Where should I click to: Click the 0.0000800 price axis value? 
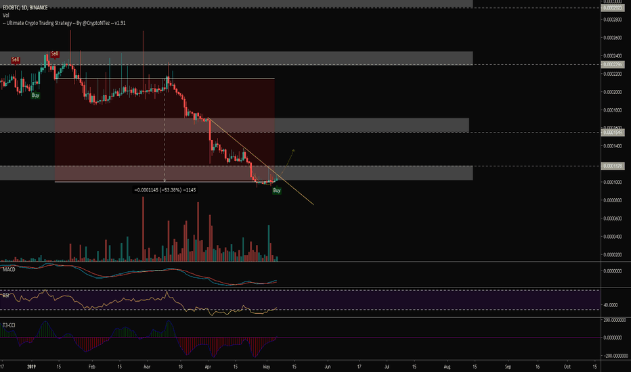pos(613,200)
